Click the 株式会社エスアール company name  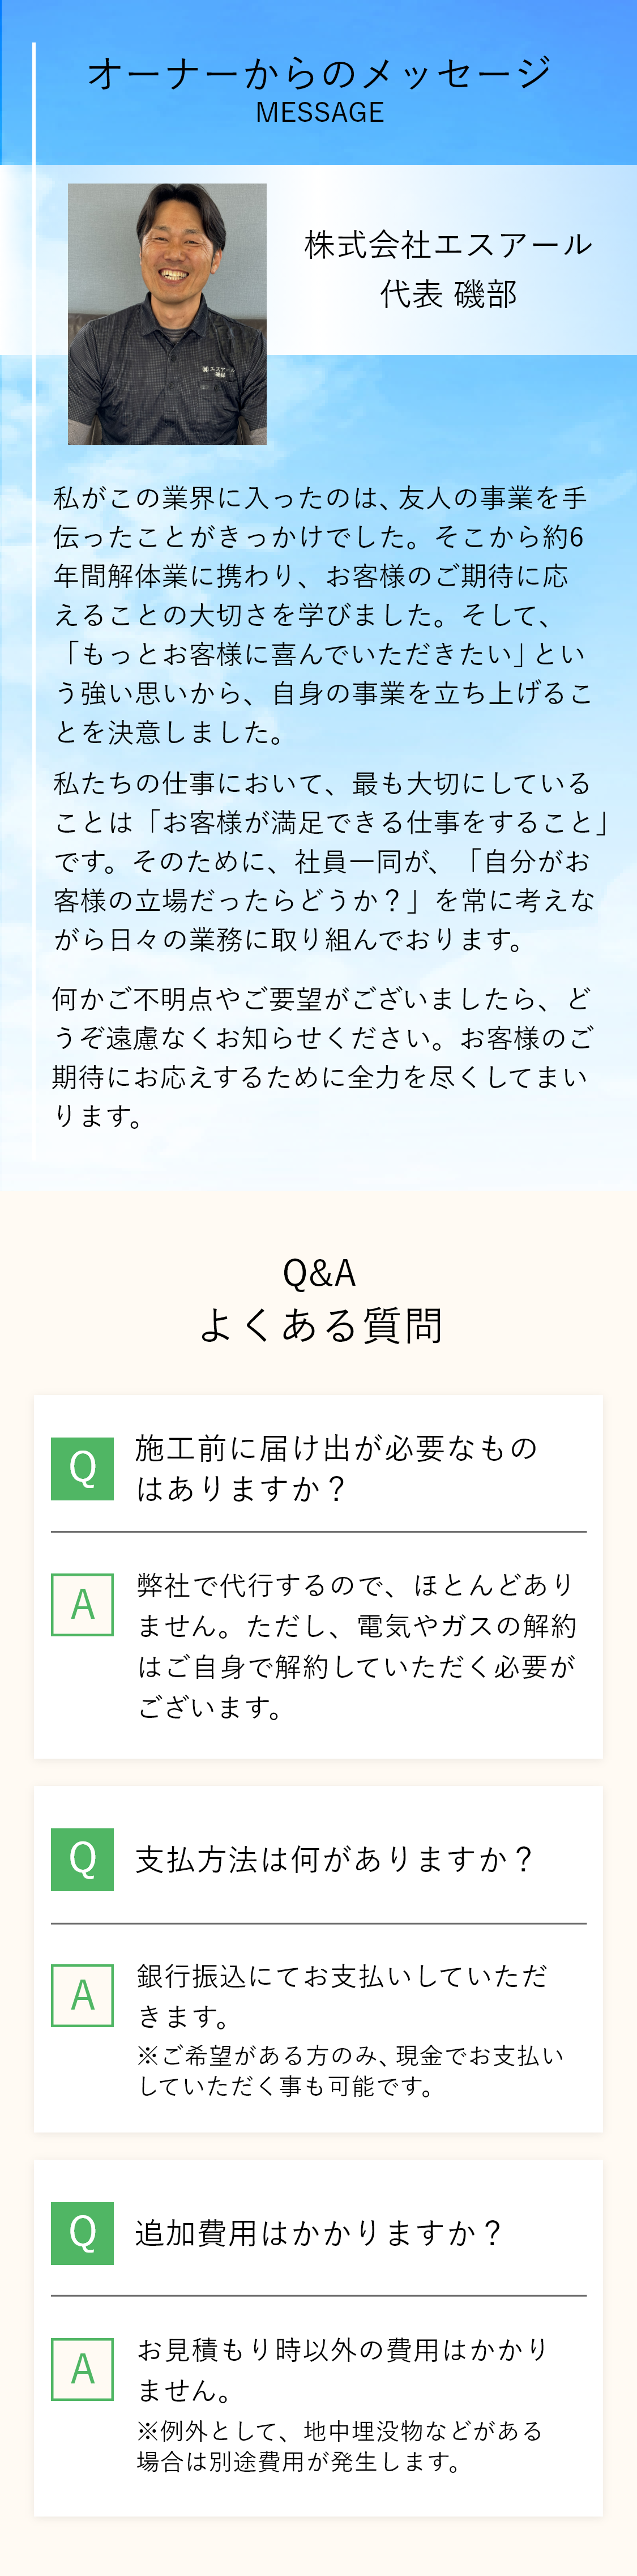coord(448,244)
